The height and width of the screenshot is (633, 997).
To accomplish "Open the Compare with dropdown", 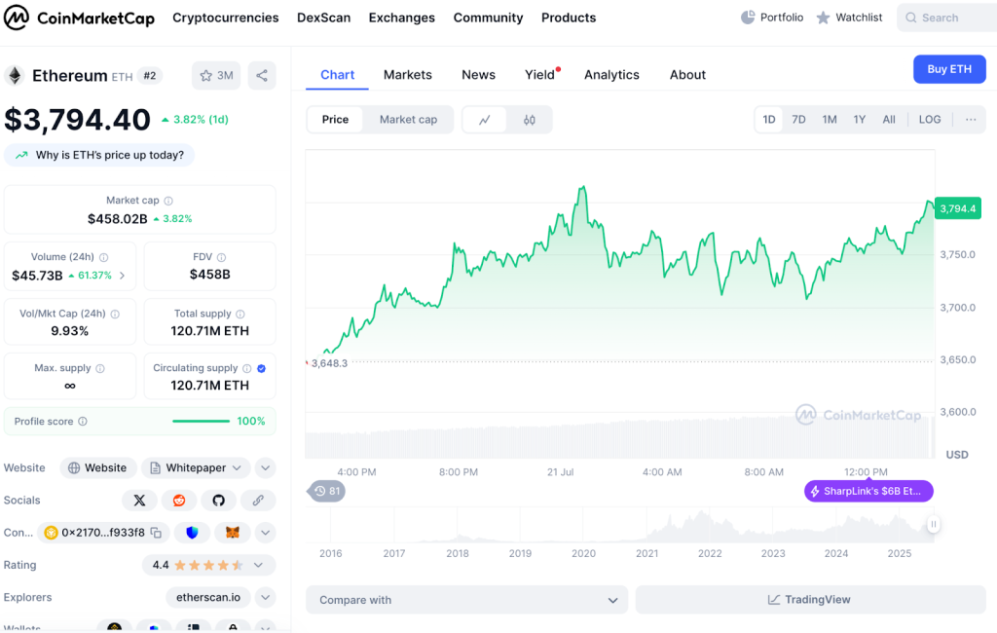I will coord(466,600).
